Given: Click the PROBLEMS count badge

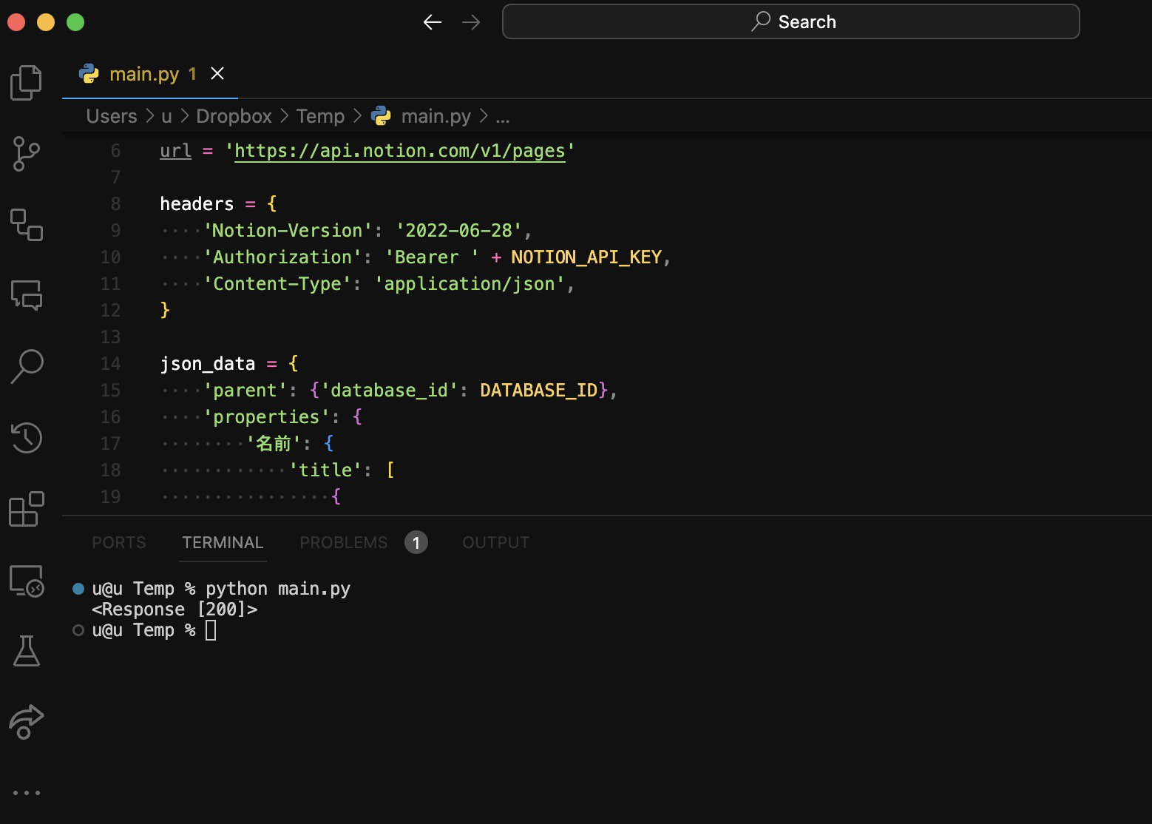Looking at the screenshot, I should click(x=416, y=542).
